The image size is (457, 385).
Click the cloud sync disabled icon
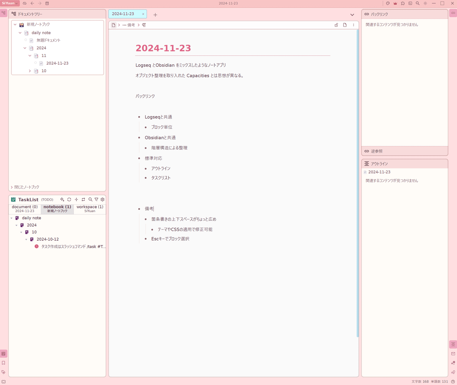25,3
